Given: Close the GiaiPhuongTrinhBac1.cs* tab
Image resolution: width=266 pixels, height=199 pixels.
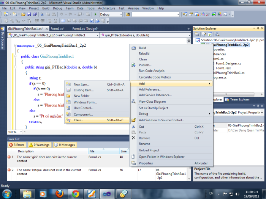Looking at the screenshot, I should (46, 29).
